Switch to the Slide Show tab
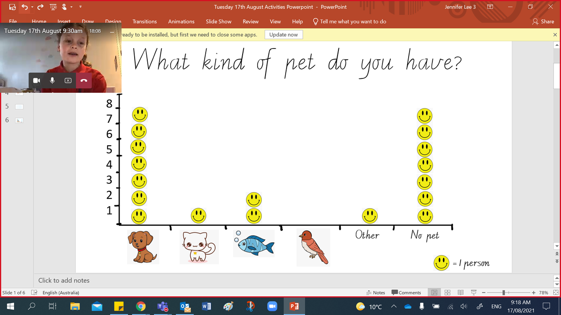561x315 pixels. [218, 21]
